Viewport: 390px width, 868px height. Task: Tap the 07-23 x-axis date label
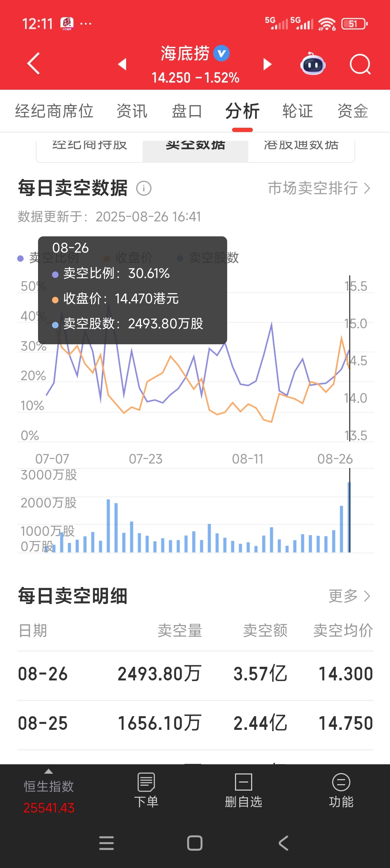point(146,459)
